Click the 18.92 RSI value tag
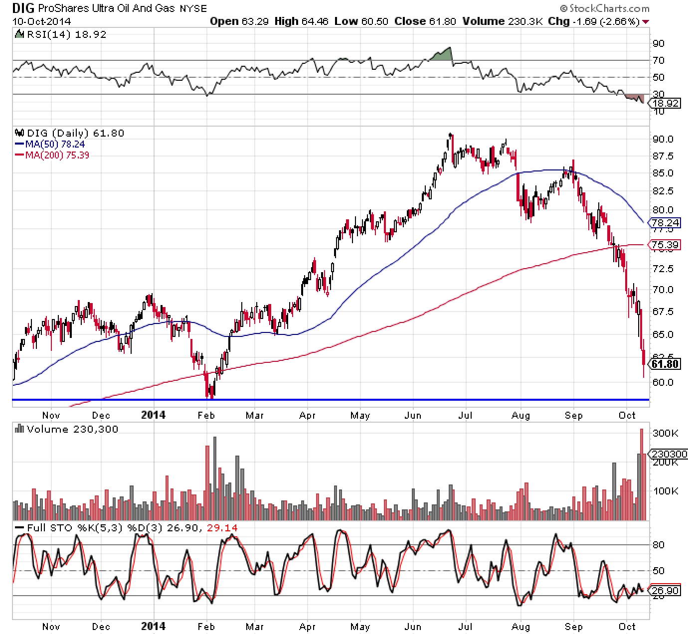688x634 pixels. click(664, 103)
